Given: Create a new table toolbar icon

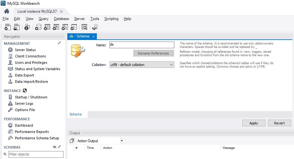Looking at the screenshot, I should (47, 27).
